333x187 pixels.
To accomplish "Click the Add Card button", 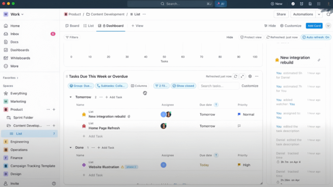I will (x=314, y=26).
